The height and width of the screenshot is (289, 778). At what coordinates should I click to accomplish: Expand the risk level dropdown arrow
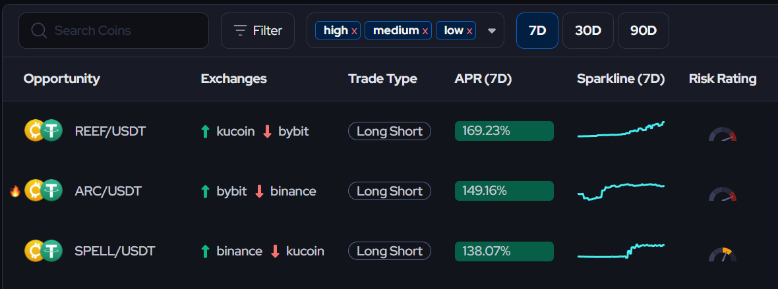pyautogui.click(x=492, y=31)
